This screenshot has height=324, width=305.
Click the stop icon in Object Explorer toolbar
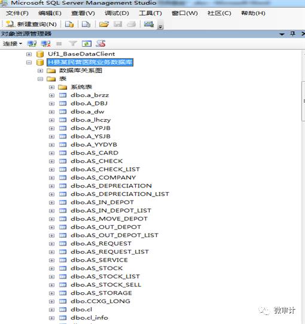59,44
